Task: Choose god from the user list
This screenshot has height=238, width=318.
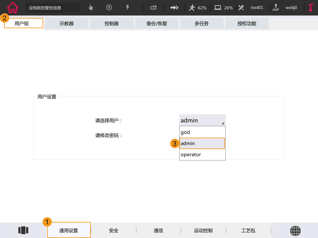Action: [202, 132]
